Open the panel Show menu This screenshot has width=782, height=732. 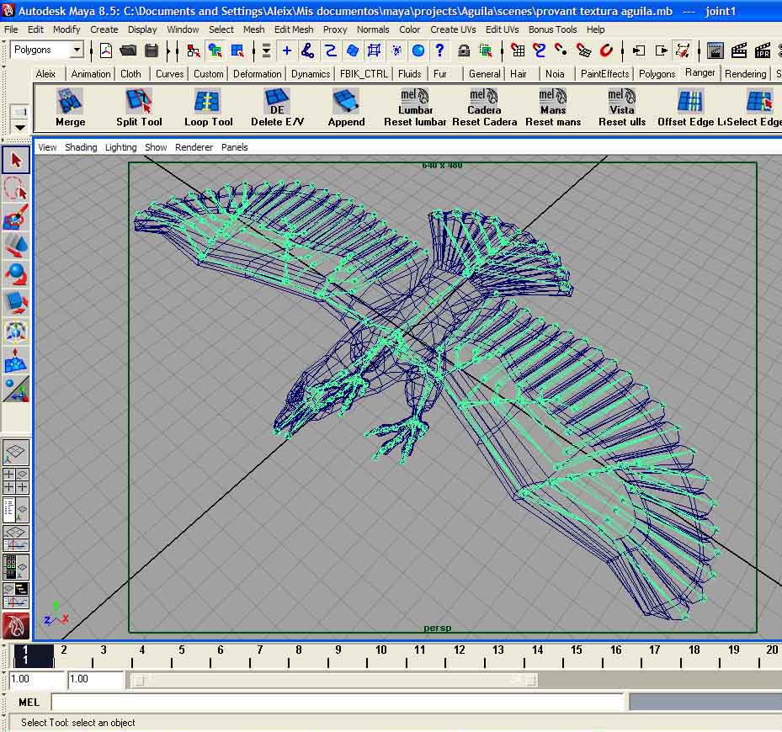(x=156, y=147)
